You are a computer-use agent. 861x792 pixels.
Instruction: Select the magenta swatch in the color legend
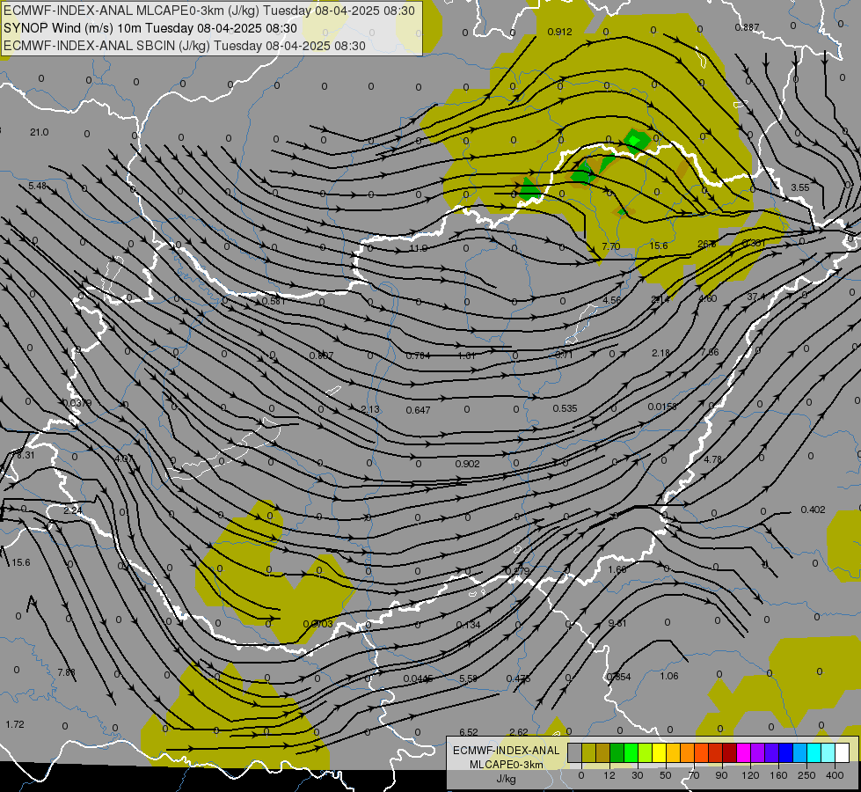point(743,753)
